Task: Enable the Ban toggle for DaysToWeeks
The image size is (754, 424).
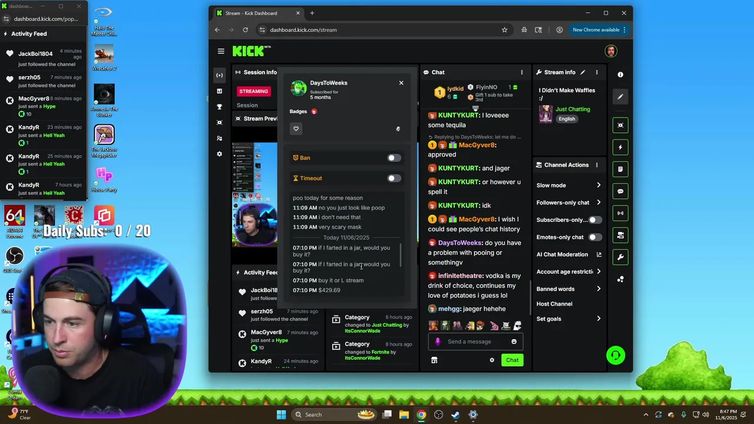Action: click(394, 158)
